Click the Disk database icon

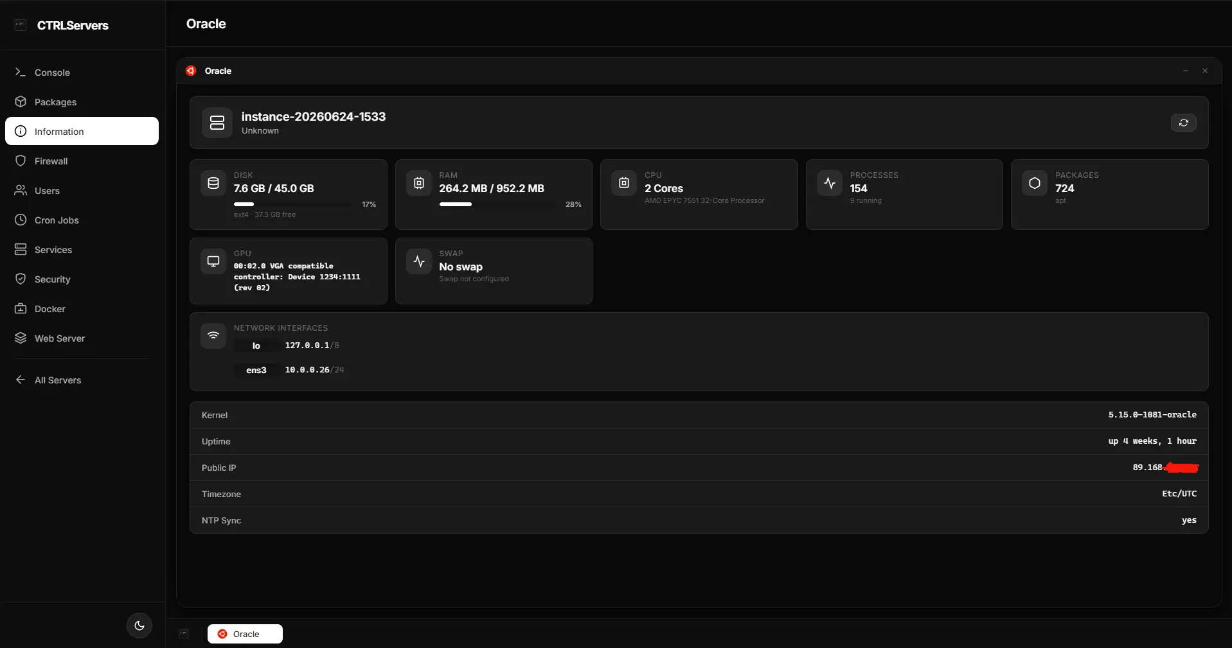coord(213,184)
